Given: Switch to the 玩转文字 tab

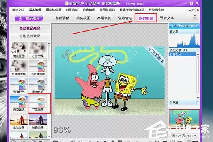Looking at the screenshot, I should click(167, 18).
